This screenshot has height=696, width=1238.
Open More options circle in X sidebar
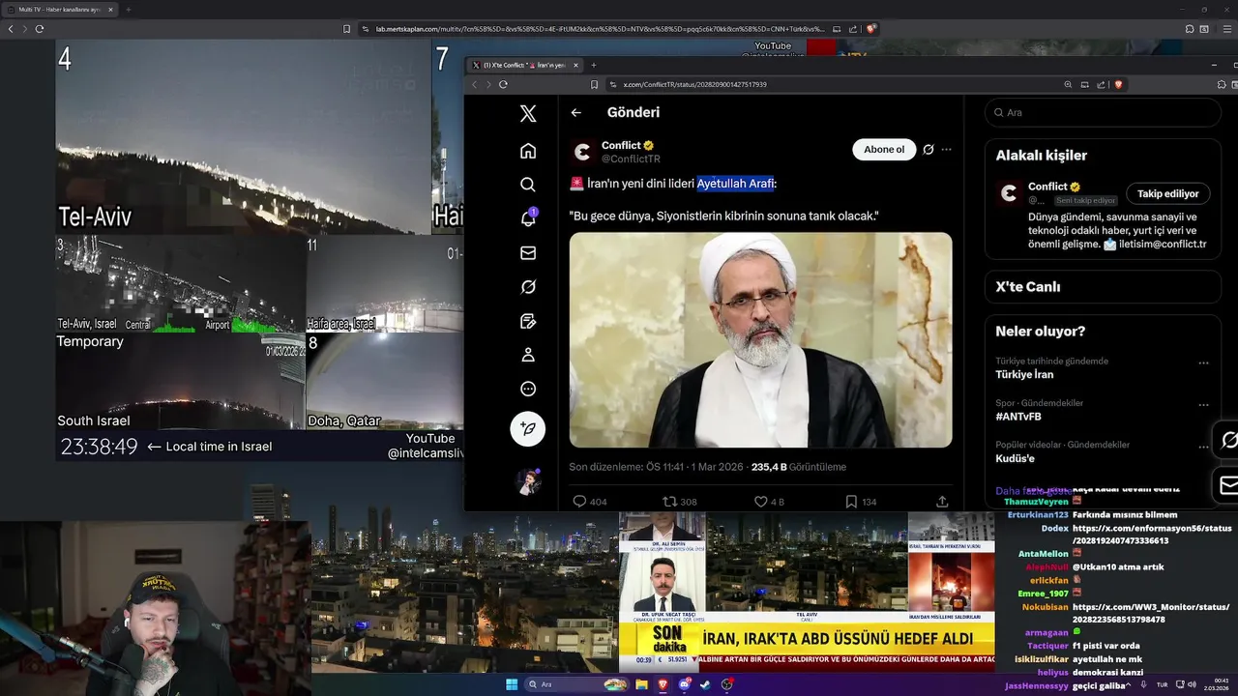tap(527, 389)
